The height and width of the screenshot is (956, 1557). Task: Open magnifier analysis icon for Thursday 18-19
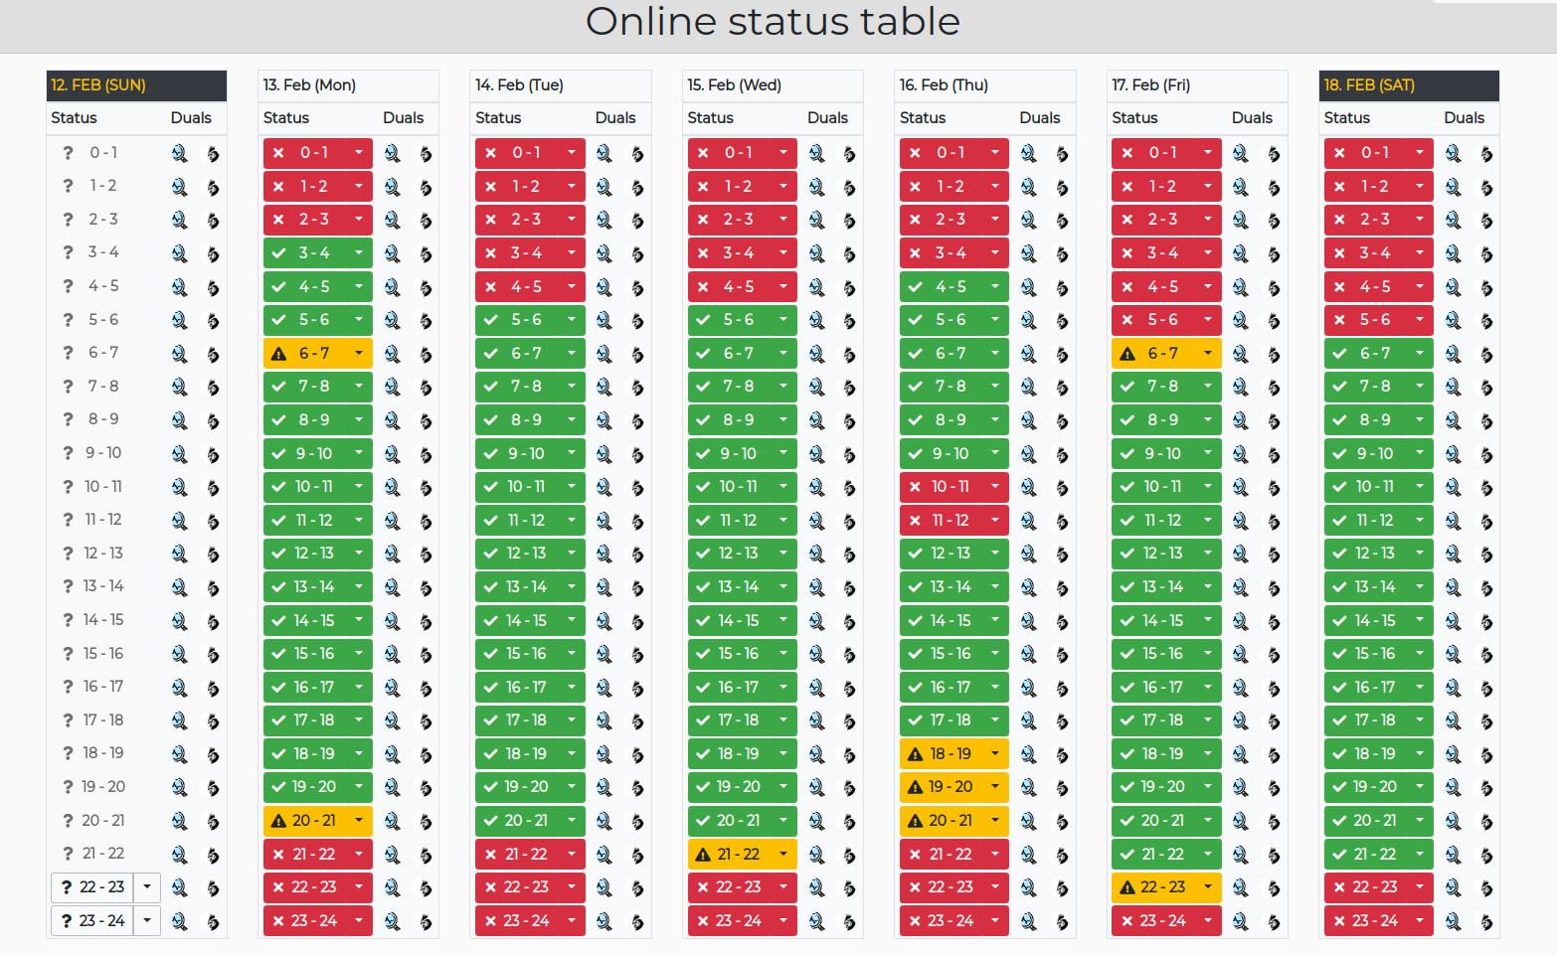1028,754
